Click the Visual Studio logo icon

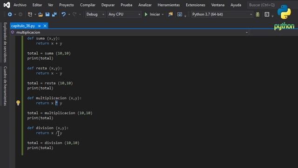click(x=7, y=5)
